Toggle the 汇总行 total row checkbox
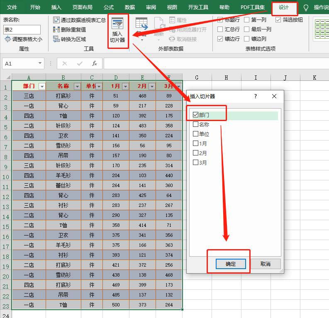Screen dimensions: 329x318 tap(220, 29)
